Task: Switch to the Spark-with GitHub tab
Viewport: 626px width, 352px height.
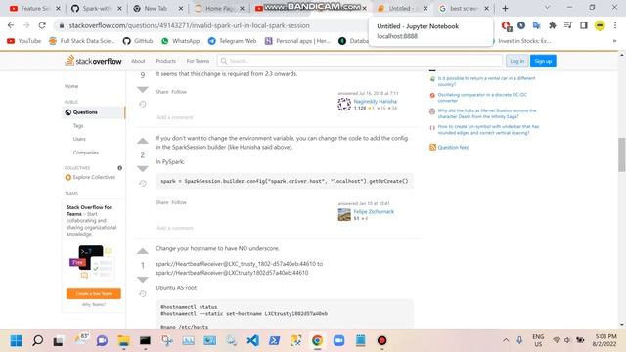Action: [x=97, y=8]
